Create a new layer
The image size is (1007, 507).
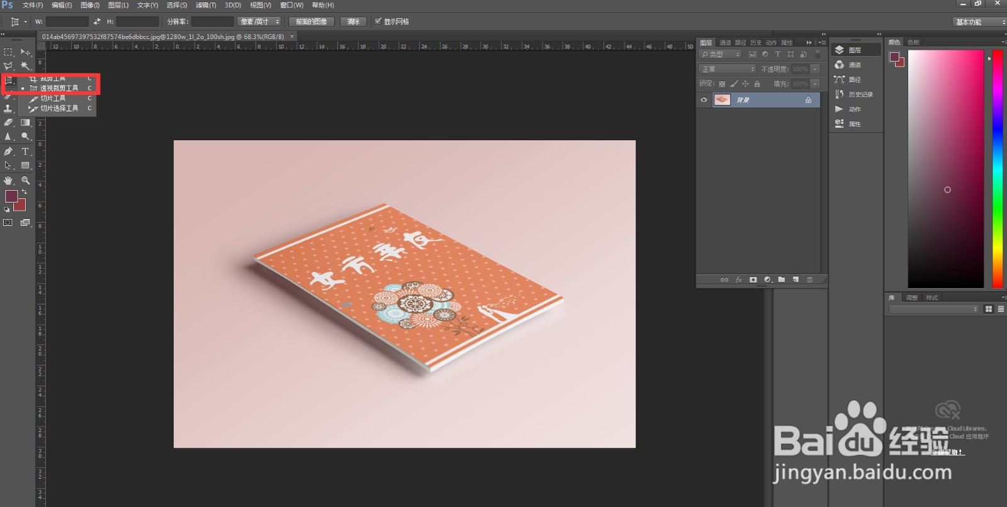(x=796, y=280)
